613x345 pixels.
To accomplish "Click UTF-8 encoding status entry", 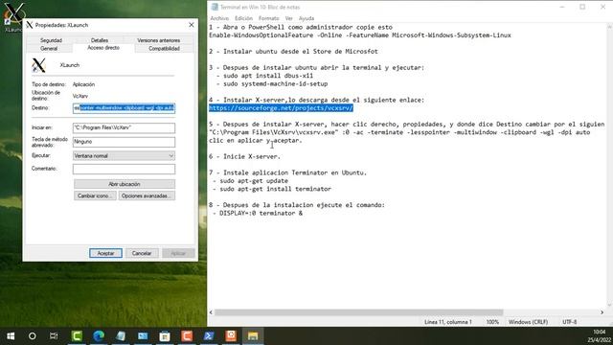I will [x=569, y=322].
